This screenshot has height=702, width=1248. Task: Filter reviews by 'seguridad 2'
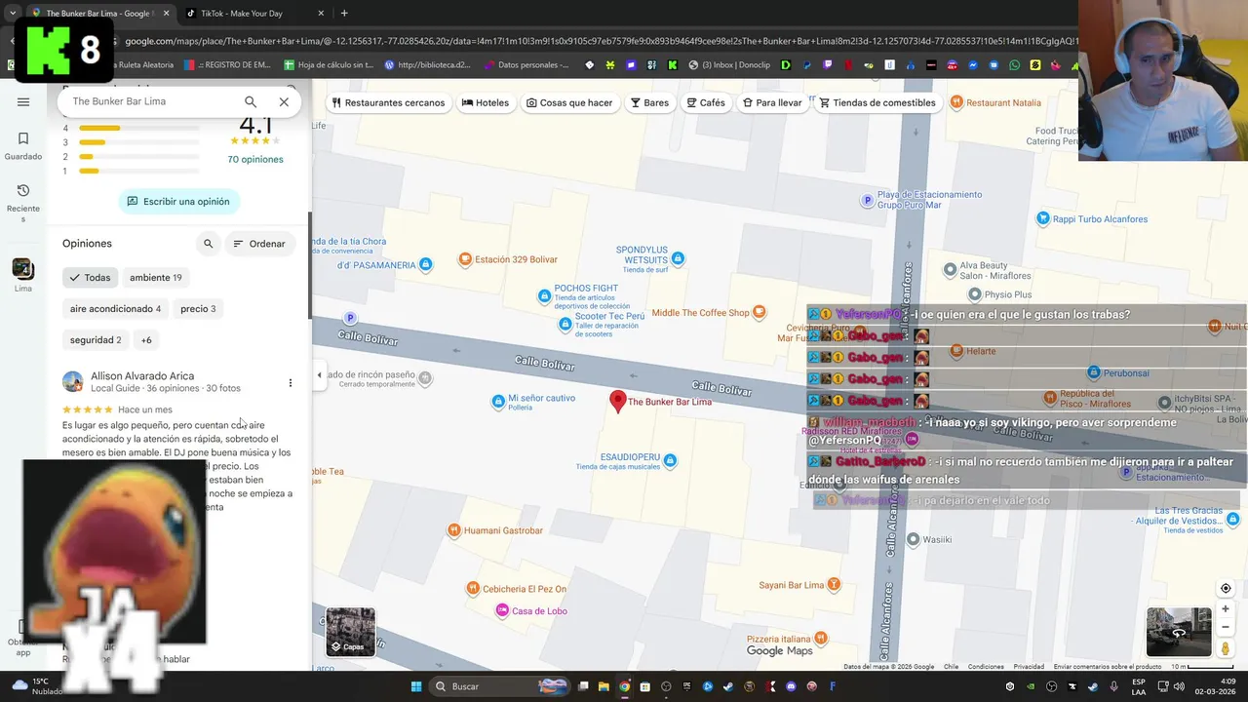point(96,340)
